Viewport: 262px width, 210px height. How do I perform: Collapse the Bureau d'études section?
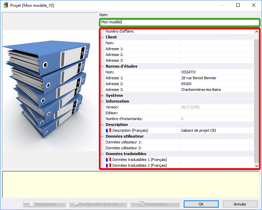102,67
